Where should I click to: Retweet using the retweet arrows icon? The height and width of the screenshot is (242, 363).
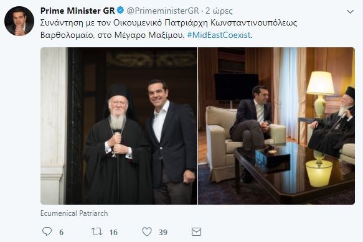click(97, 231)
